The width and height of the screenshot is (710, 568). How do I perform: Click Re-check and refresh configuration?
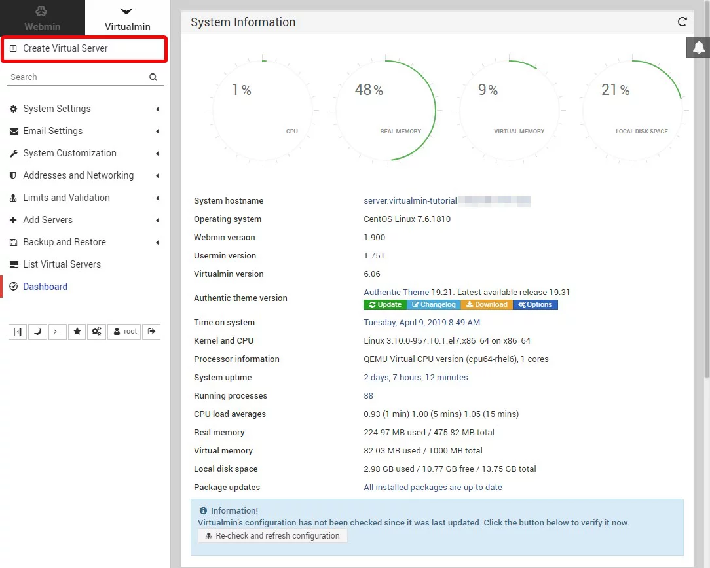pos(272,536)
